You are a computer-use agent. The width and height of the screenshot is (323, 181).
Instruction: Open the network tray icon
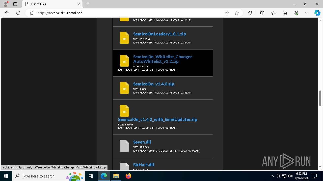pos(284,176)
